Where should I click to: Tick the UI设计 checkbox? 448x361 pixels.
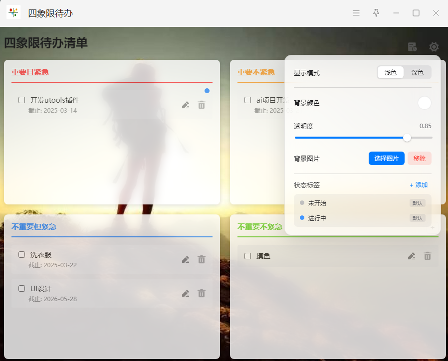tap(22, 289)
